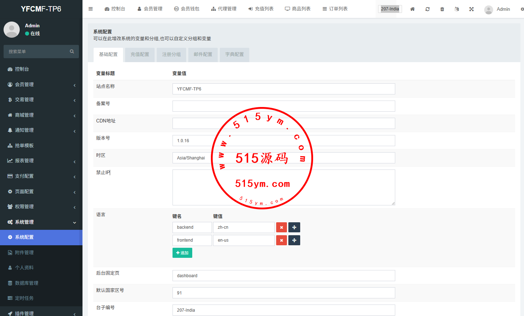
Task: Open 数据库管理 in the sidebar
Action: coord(27,283)
